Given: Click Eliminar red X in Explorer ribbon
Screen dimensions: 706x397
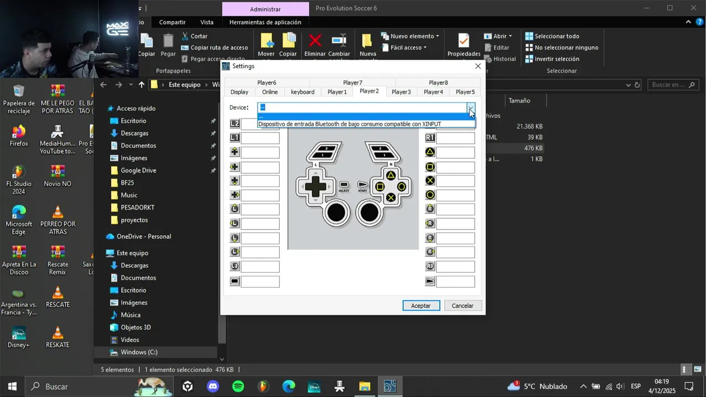Looking at the screenshot, I should pyautogui.click(x=315, y=40).
